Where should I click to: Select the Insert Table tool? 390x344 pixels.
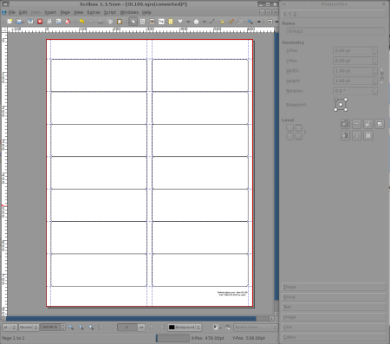171,22
